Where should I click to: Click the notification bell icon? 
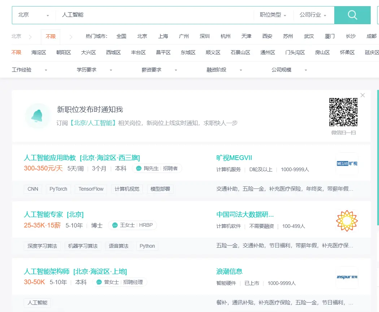point(37,116)
